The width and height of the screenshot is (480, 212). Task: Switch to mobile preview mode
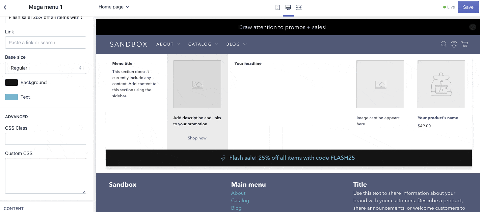tap(277, 7)
